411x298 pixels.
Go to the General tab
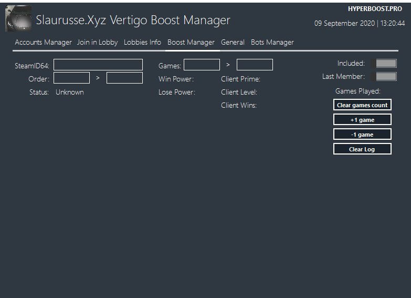(233, 42)
